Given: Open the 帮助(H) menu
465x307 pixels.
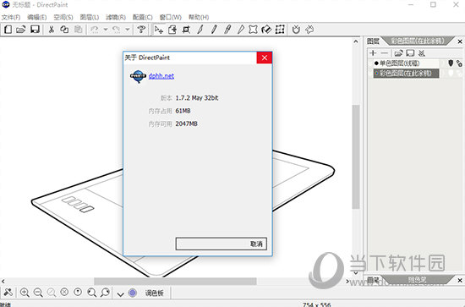Looking at the screenshot, I should (199, 17).
